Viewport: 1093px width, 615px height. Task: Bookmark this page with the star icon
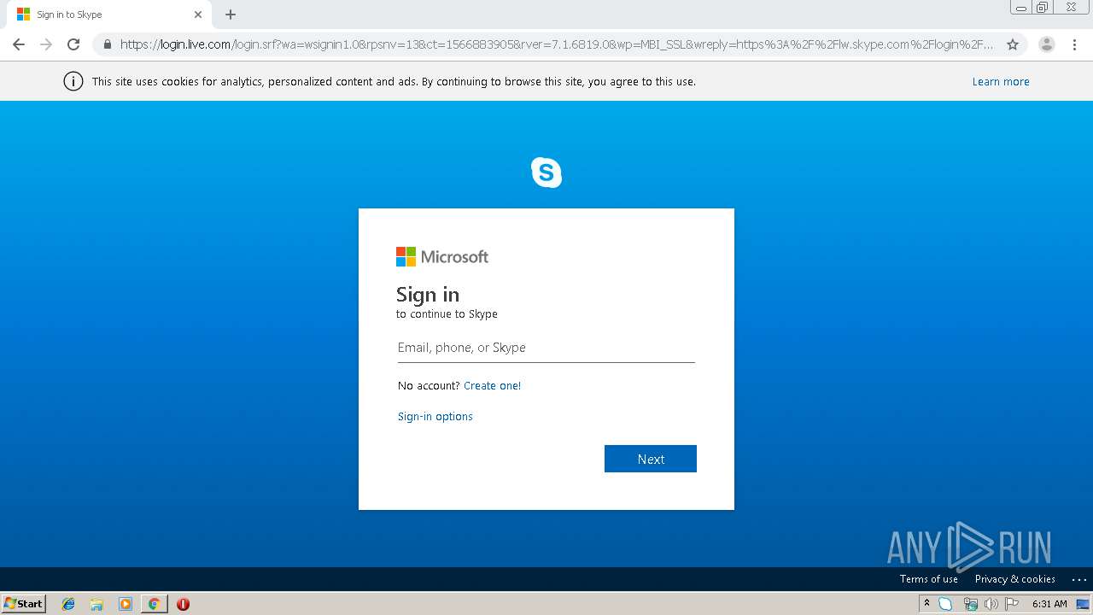pos(1013,44)
